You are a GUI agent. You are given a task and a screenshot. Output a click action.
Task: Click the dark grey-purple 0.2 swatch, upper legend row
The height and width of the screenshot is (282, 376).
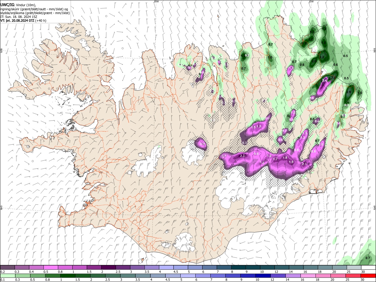[x=7, y=267]
